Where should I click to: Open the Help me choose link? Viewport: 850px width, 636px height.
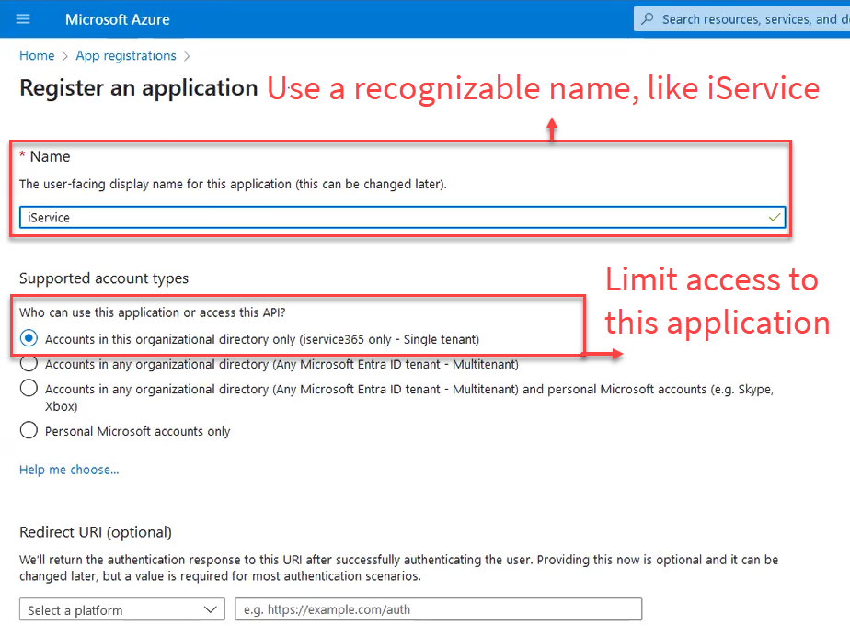(69, 470)
